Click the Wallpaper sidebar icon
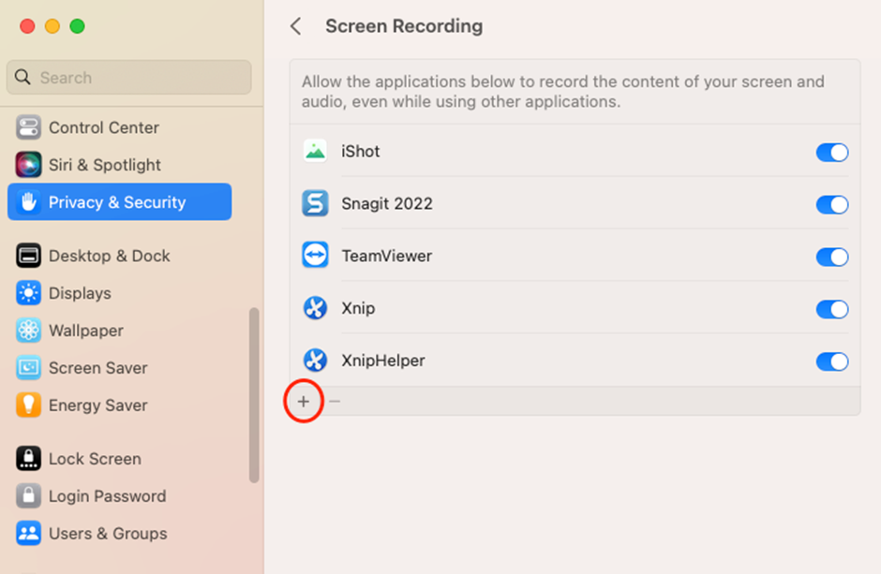The image size is (881, 574). 28,331
